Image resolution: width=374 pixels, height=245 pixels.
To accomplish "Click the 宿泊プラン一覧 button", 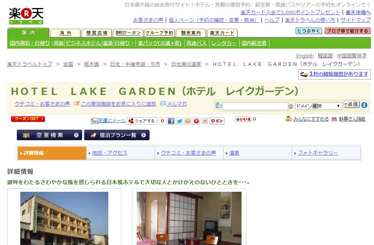I will click(x=117, y=135).
